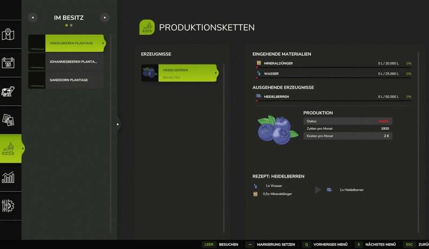Viewport: 429px width, 249px height.
Task: Open the contracts documents icon page
Action: click(x=8, y=120)
